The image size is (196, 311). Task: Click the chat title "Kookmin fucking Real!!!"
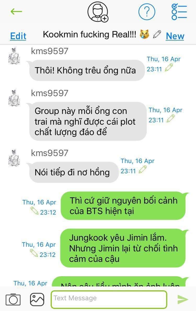point(89,34)
